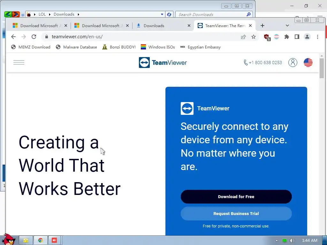Bookmark this page with the star
Image resolution: width=327 pixels, height=245 pixels.
click(x=253, y=37)
